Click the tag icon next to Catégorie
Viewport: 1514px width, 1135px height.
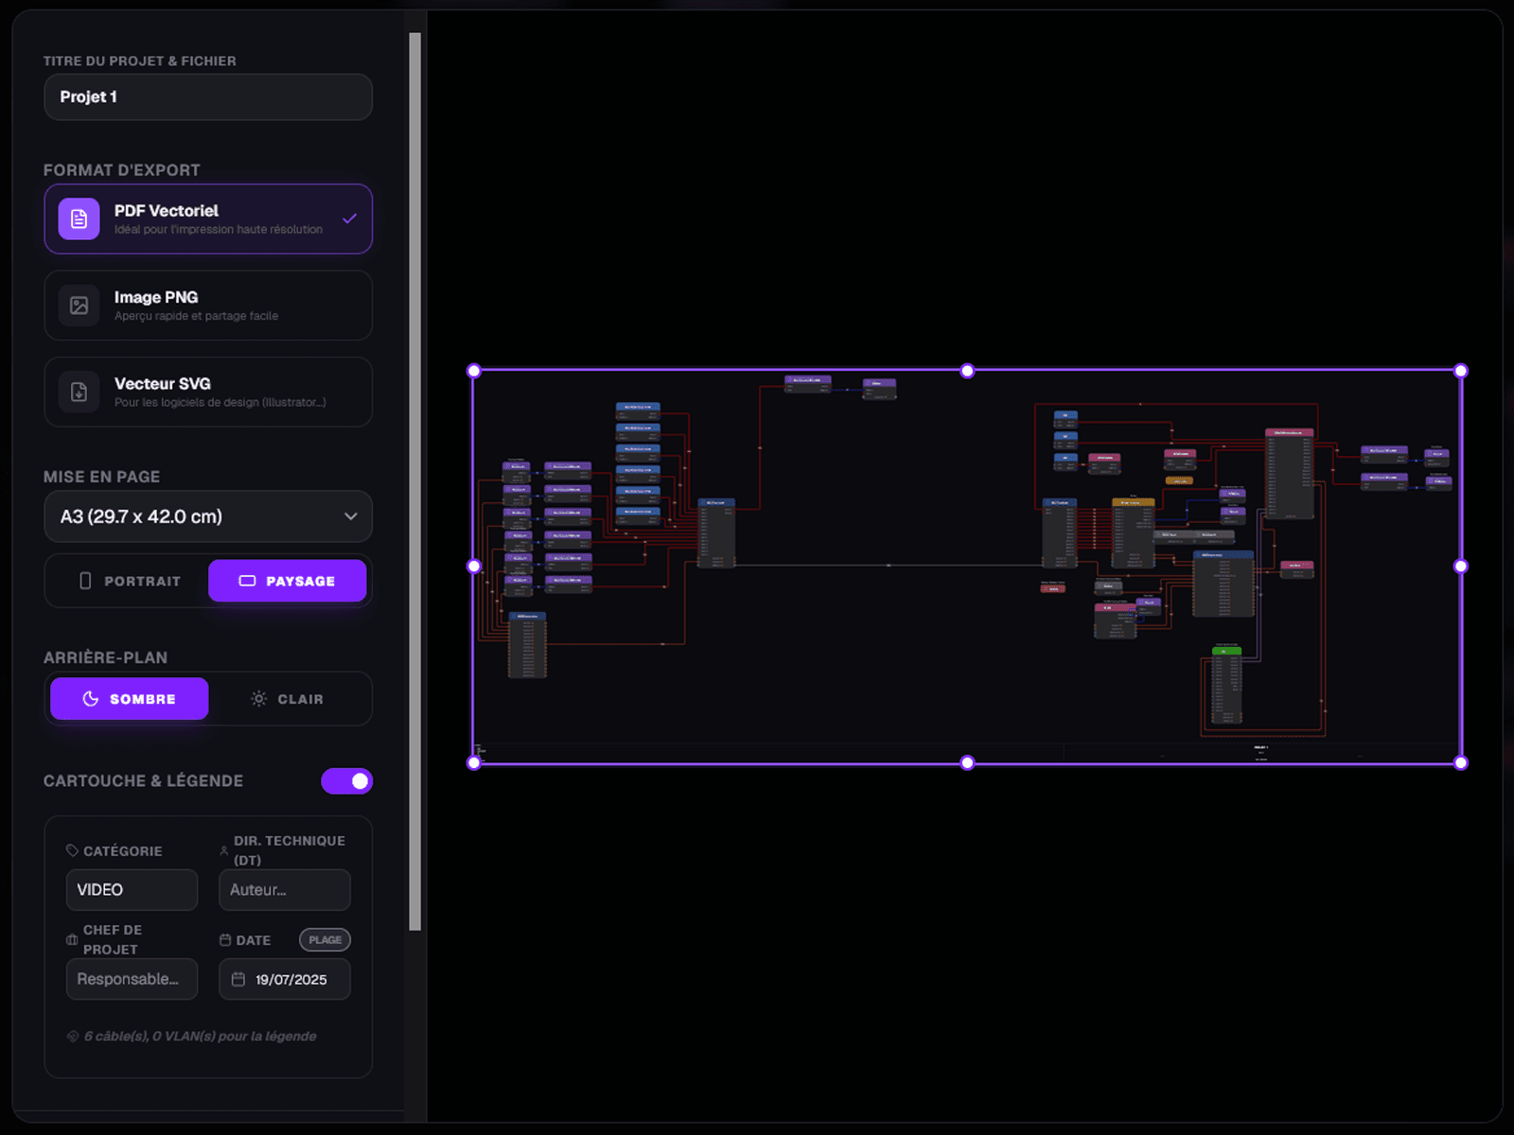pos(72,850)
